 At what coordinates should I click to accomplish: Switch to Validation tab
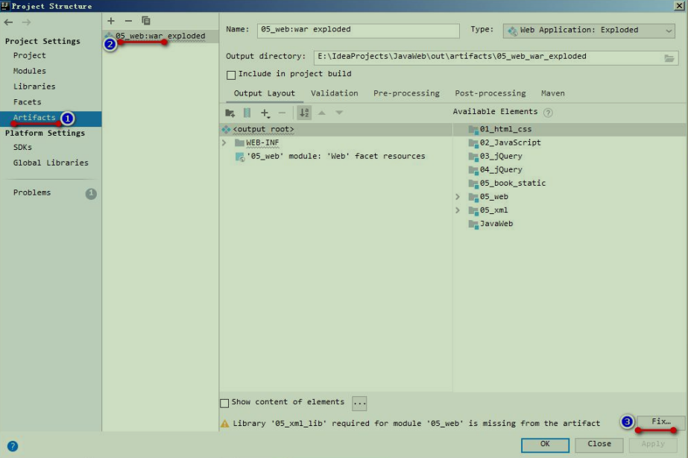[335, 93]
